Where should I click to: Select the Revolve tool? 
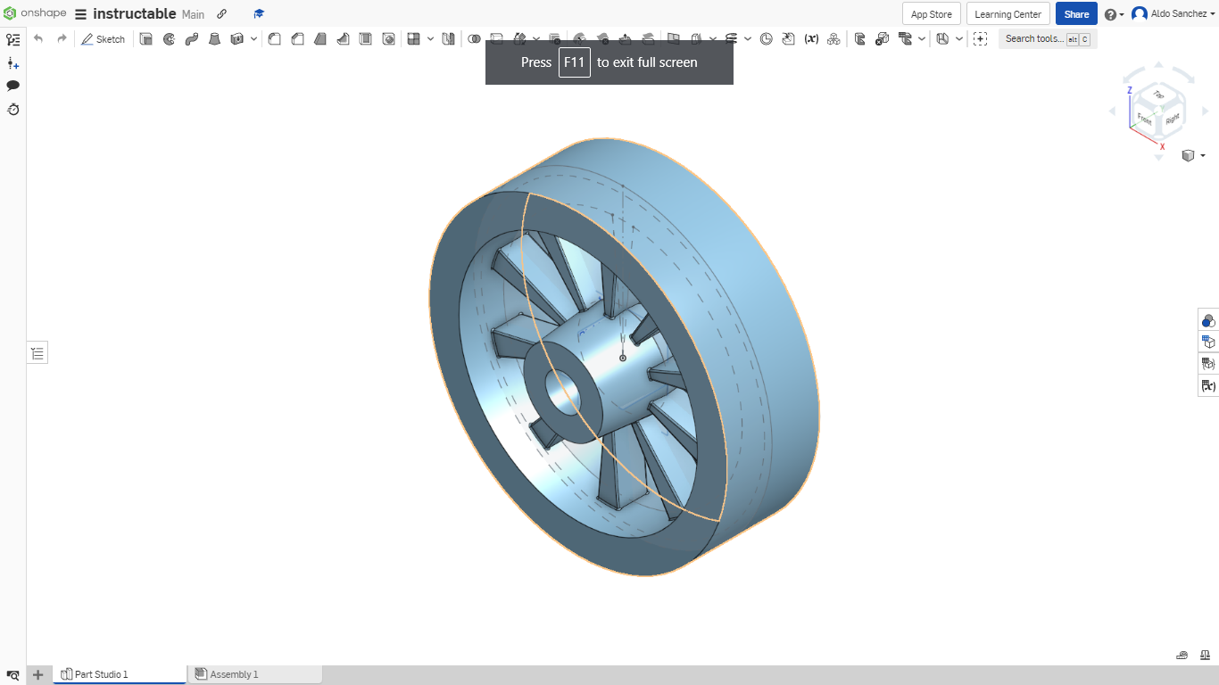click(x=169, y=38)
